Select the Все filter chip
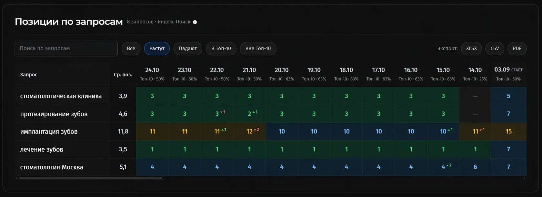The height and width of the screenshot is (197, 542). tap(131, 49)
